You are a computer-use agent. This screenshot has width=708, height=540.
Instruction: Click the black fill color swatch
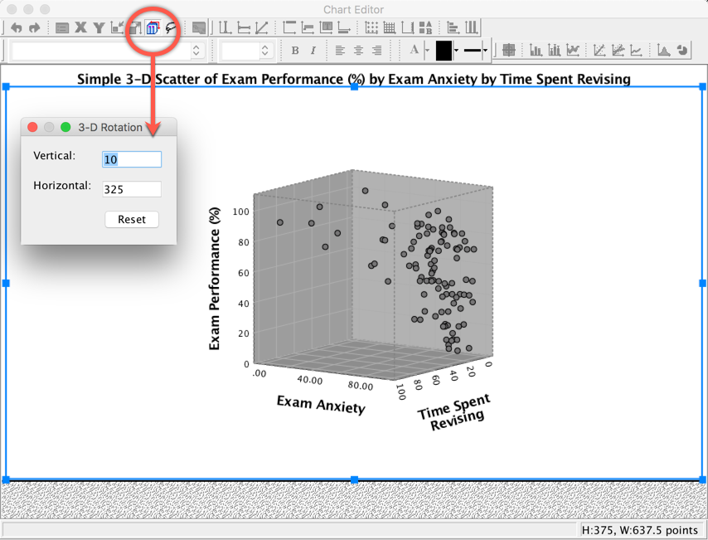444,51
